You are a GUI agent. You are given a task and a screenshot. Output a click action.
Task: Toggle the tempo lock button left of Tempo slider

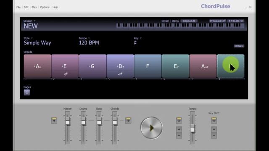(179, 120)
